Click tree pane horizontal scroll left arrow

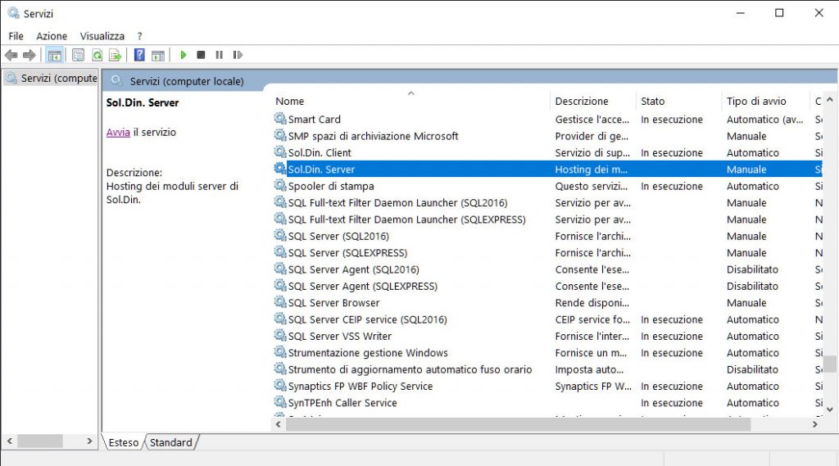point(10,441)
